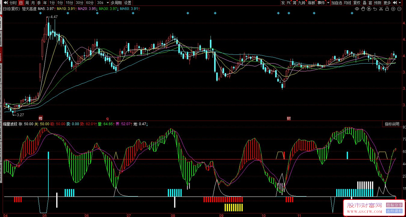Image resolution: width=406 pixels, height=217 pixels.
Task: Switch to the 分时 intraday tab
Action: [13, 3]
